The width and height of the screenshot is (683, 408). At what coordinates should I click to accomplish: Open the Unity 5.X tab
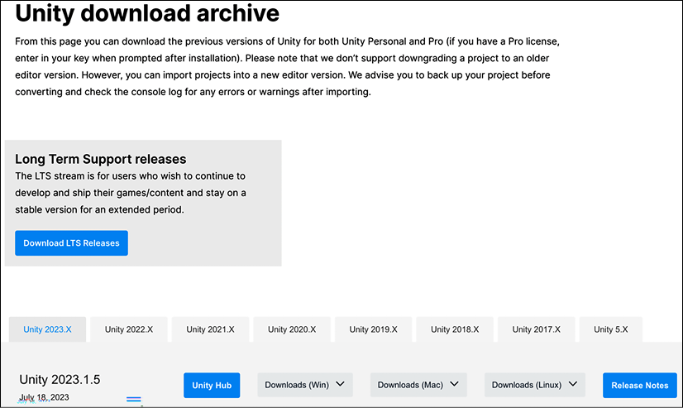[x=611, y=329]
